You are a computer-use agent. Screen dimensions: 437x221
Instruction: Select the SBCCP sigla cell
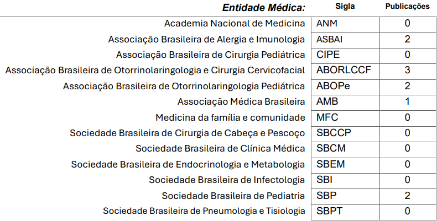point(345,133)
